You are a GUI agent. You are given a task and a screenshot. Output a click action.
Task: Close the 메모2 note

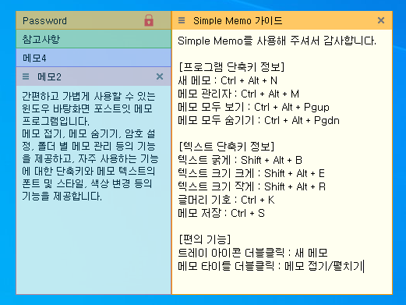[160, 76]
